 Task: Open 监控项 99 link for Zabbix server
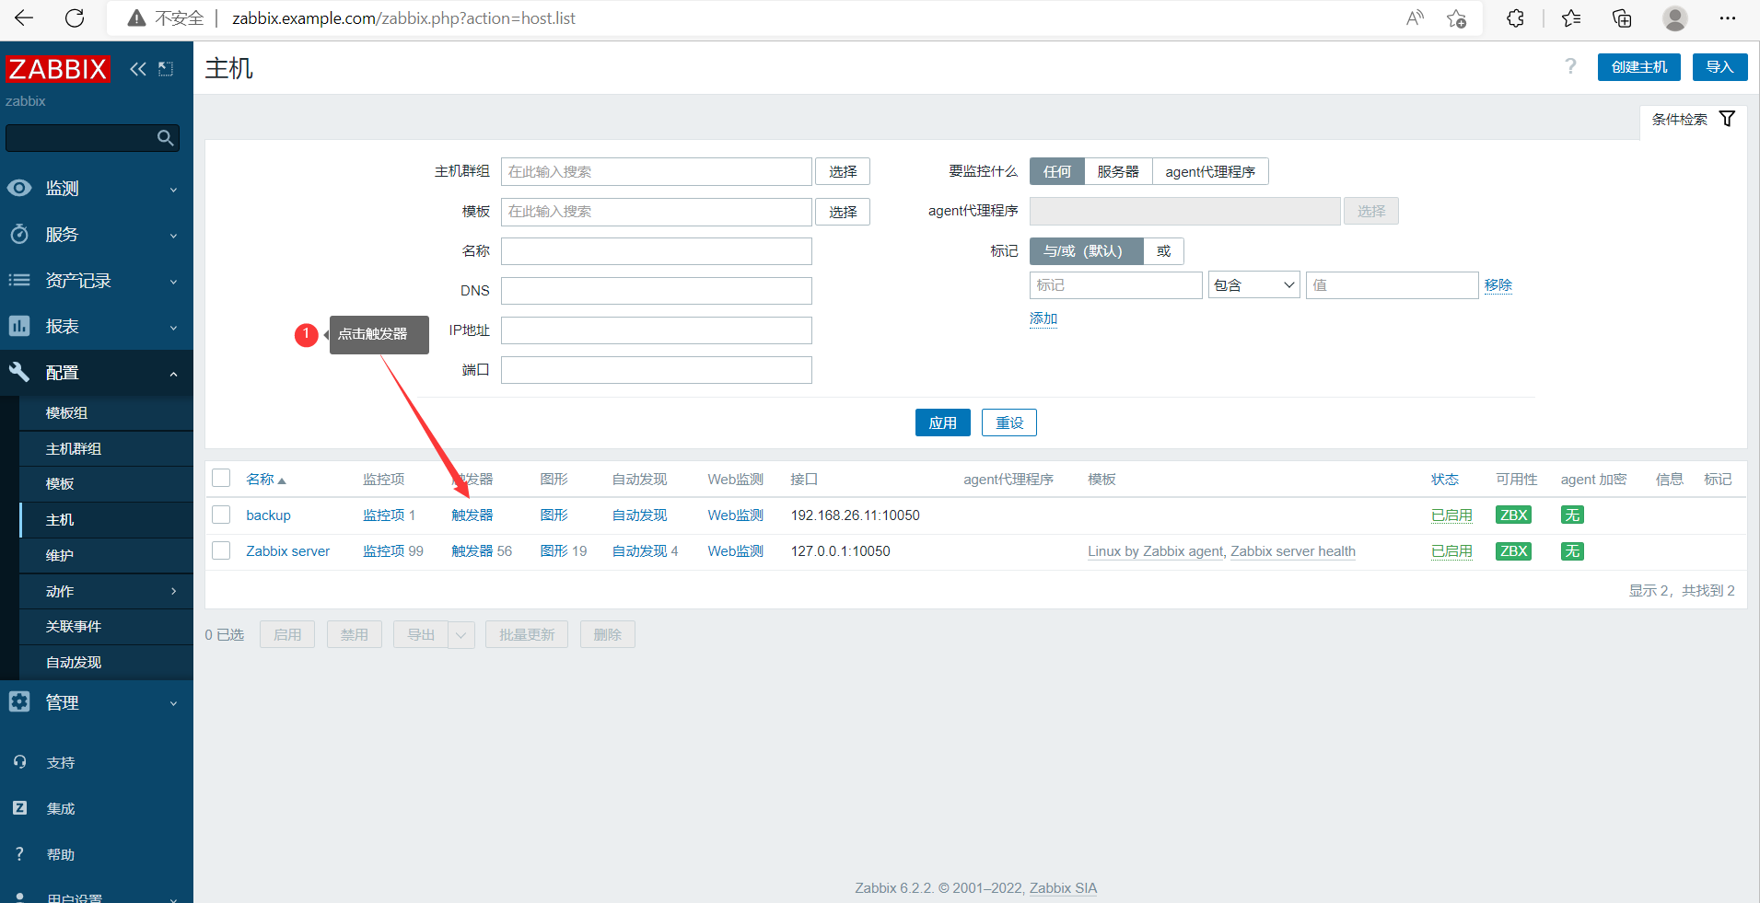[393, 551]
